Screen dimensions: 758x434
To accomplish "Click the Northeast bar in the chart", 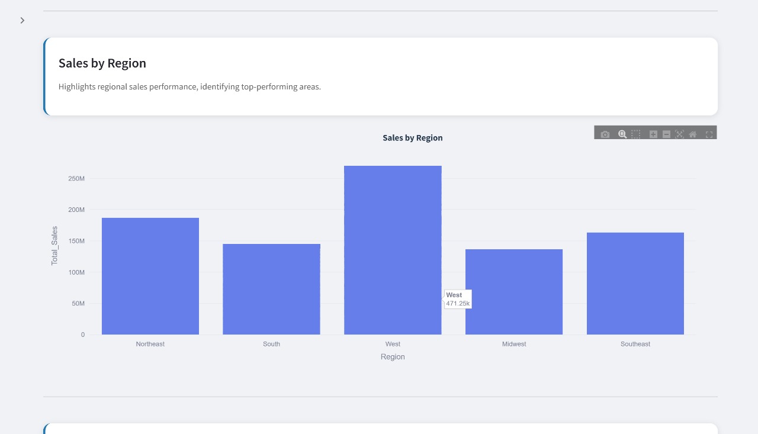I will click(150, 276).
